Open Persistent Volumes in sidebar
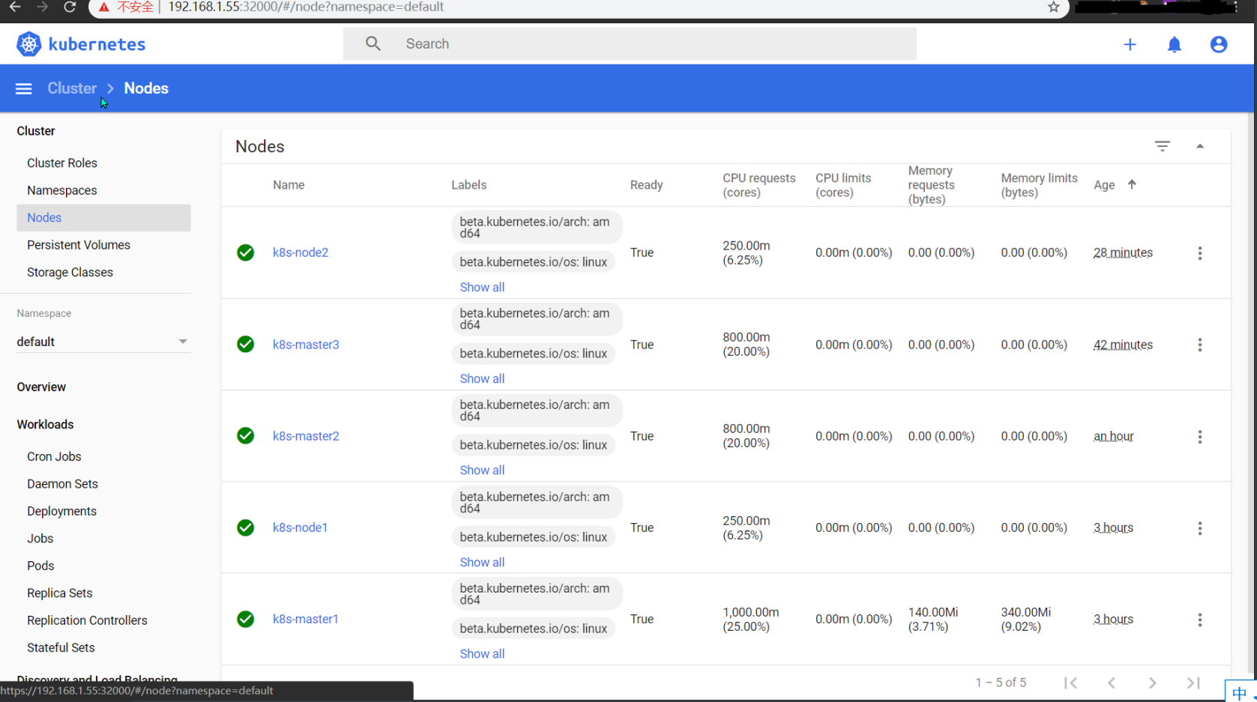The image size is (1257, 702). (79, 245)
